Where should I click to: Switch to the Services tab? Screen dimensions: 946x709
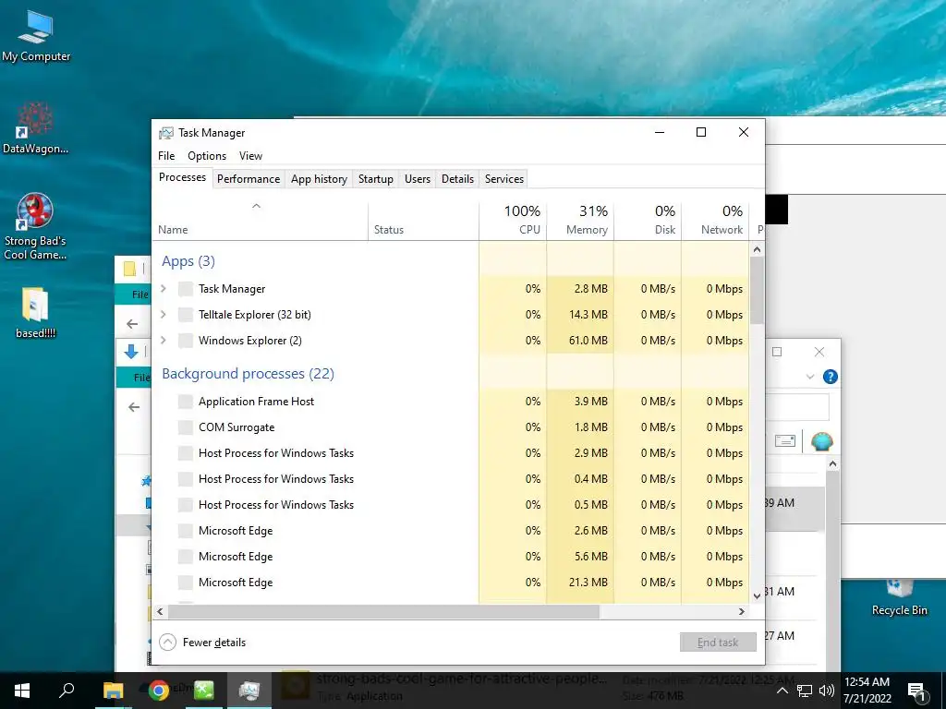(504, 179)
